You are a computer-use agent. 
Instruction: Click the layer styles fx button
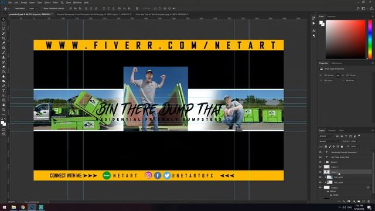tap(344, 202)
